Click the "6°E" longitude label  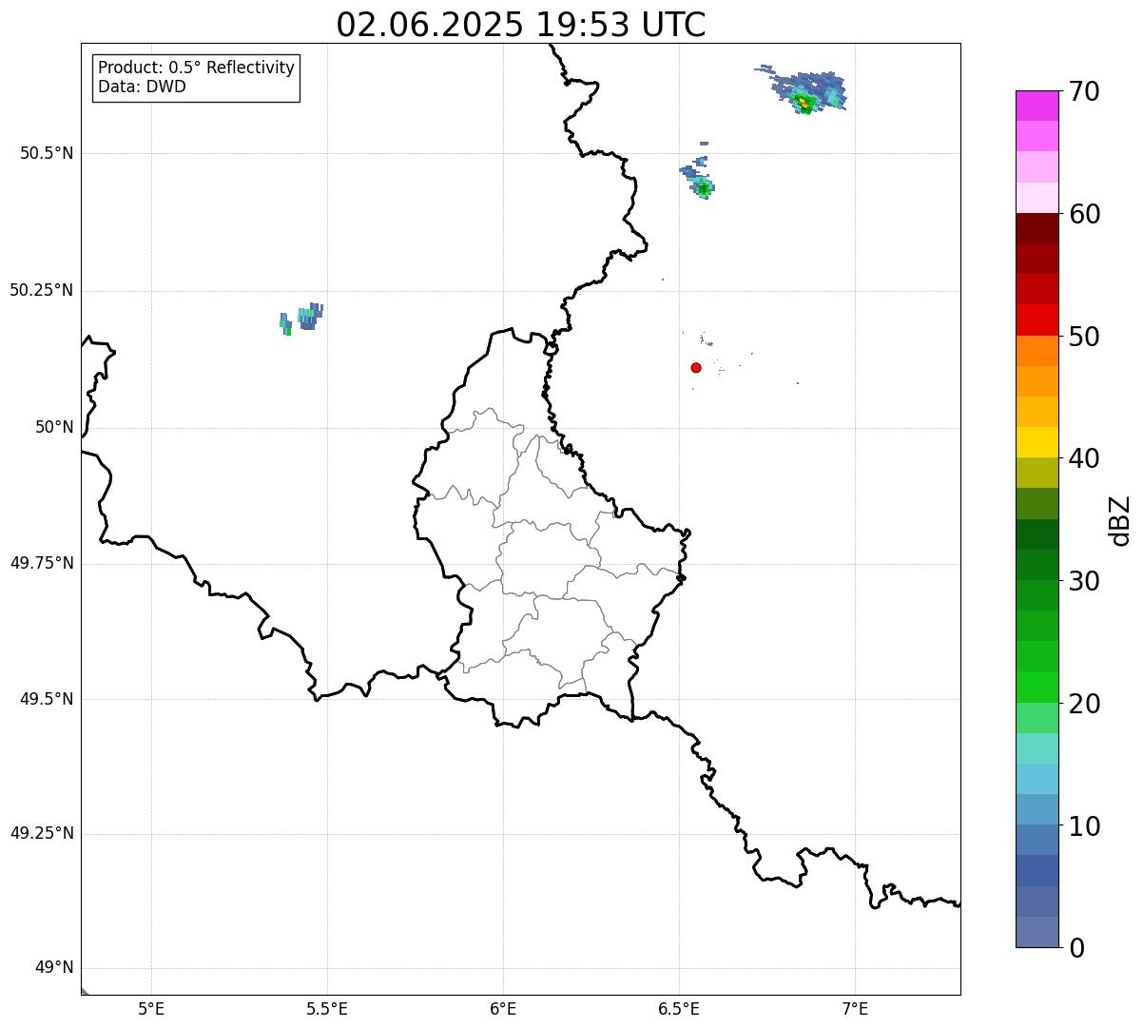point(503,1008)
